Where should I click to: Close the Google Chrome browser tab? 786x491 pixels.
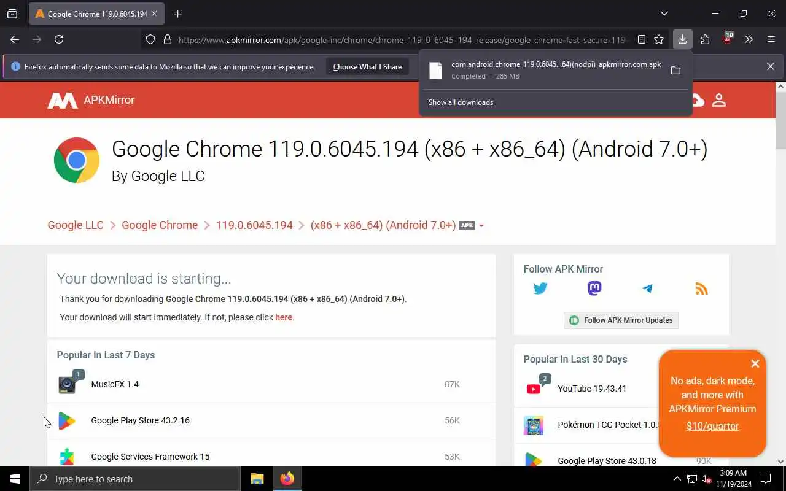point(154,14)
